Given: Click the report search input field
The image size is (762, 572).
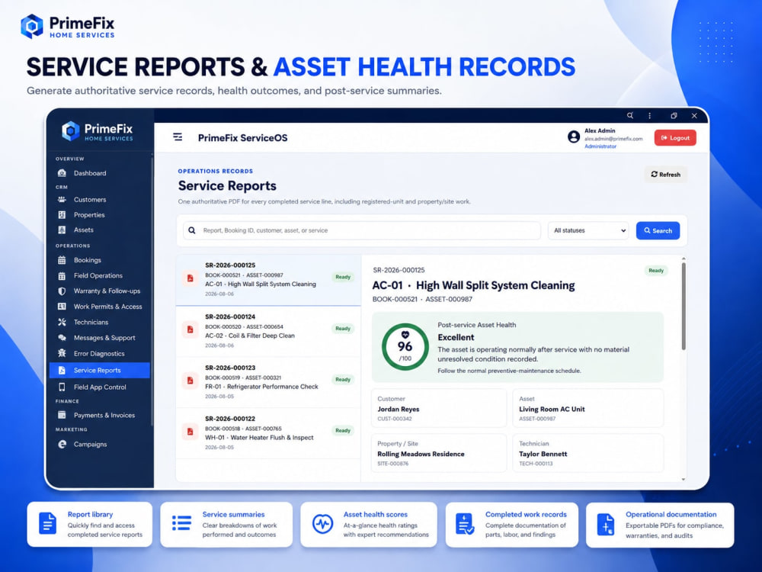Looking at the screenshot, I should tap(361, 230).
